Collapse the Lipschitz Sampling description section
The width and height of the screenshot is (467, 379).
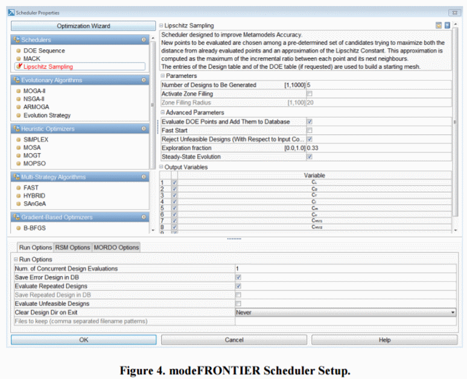(x=161, y=25)
